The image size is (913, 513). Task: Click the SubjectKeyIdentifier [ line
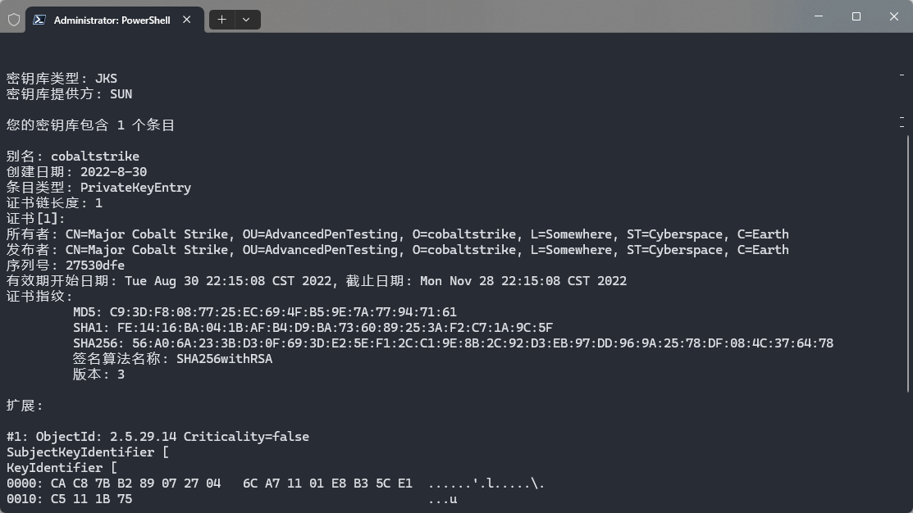(x=88, y=452)
